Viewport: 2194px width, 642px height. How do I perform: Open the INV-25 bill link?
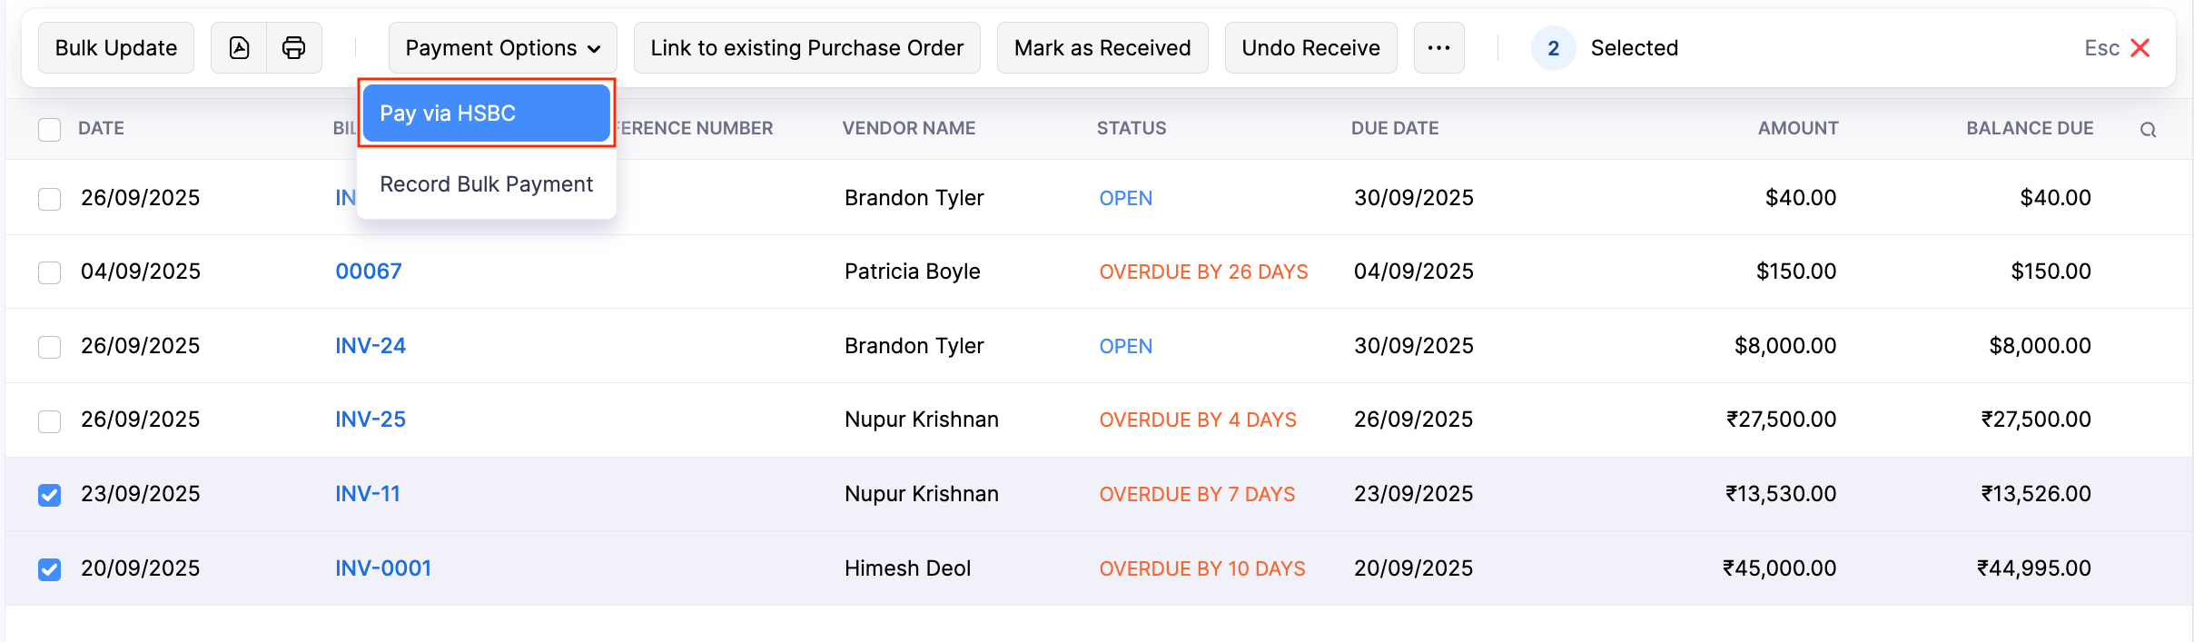pos(371,420)
